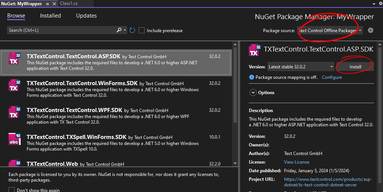Click the search magnifier icon
This screenshot has width=383, height=192.
tap(119, 30)
